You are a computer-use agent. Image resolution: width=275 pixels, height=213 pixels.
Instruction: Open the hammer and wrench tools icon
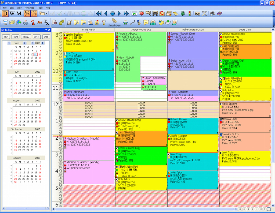coord(204,13)
